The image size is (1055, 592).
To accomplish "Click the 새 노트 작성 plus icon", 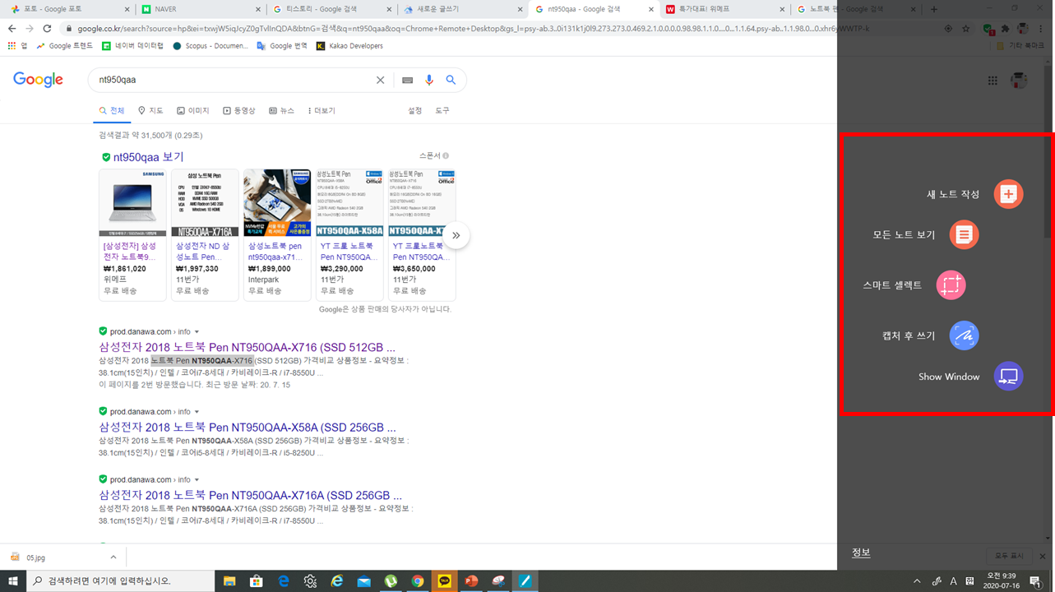I will (1009, 194).
